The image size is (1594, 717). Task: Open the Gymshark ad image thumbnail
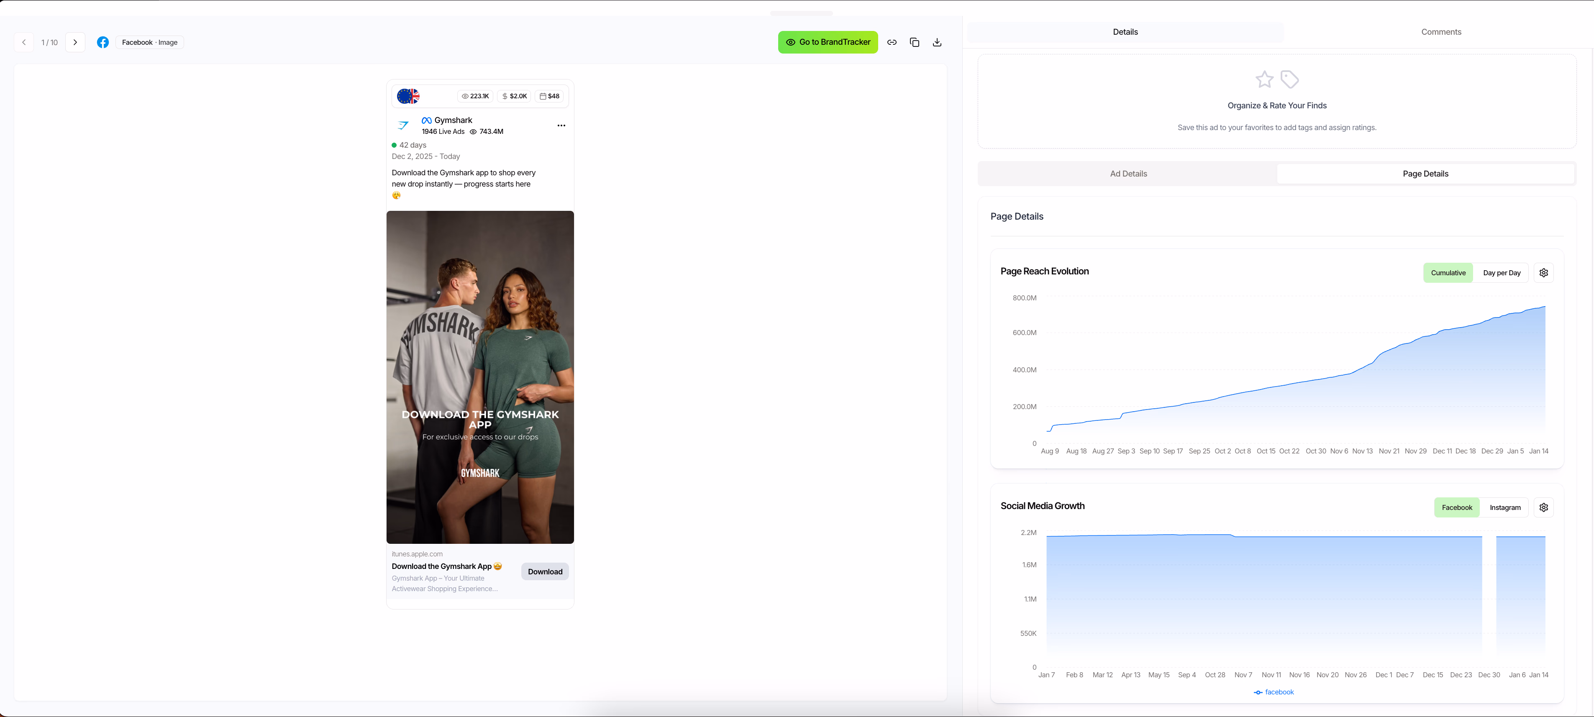pos(479,377)
